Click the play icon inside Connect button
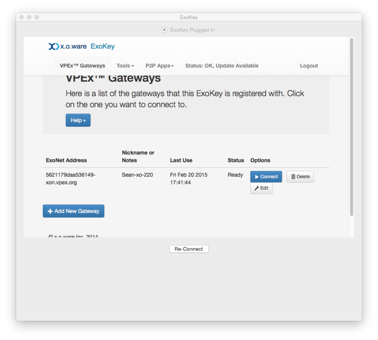The width and height of the screenshot is (378, 340). pos(257,176)
